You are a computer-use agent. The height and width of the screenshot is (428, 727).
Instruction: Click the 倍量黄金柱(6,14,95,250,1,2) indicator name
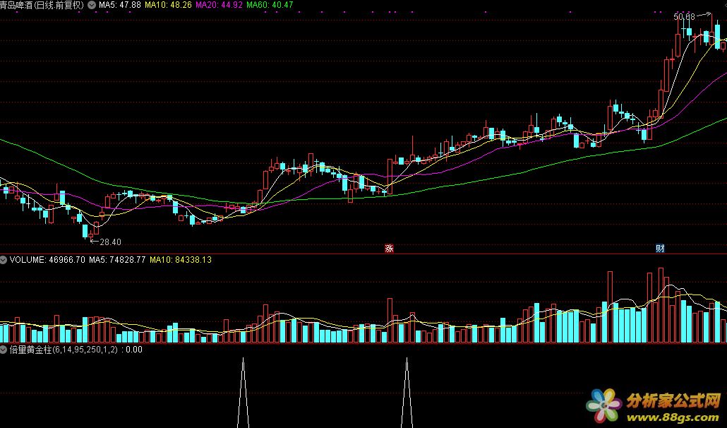point(64,350)
